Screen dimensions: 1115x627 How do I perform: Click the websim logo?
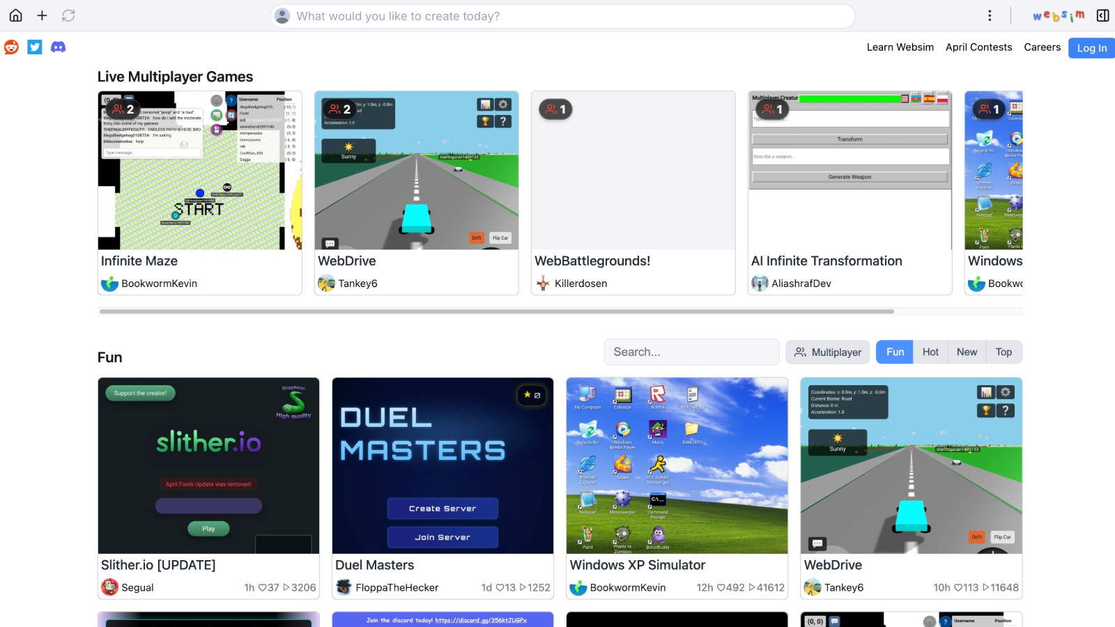click(x=1059, y=15)
